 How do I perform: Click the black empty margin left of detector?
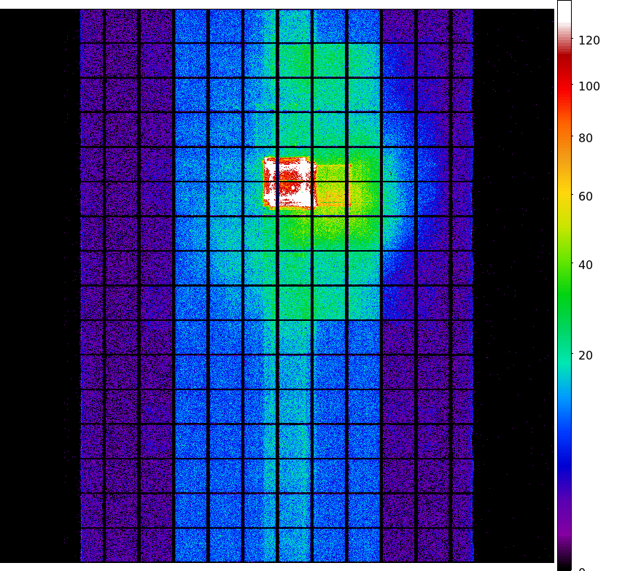pyautogui.click(x=38, y=292)
